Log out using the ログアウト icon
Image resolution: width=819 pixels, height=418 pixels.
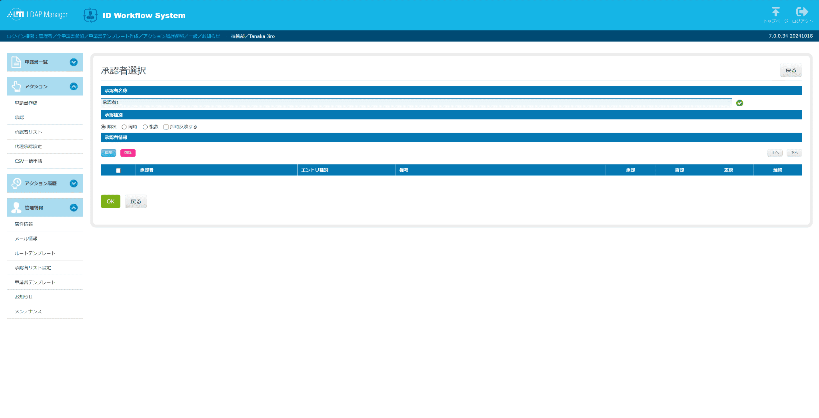tap(802, 15)
